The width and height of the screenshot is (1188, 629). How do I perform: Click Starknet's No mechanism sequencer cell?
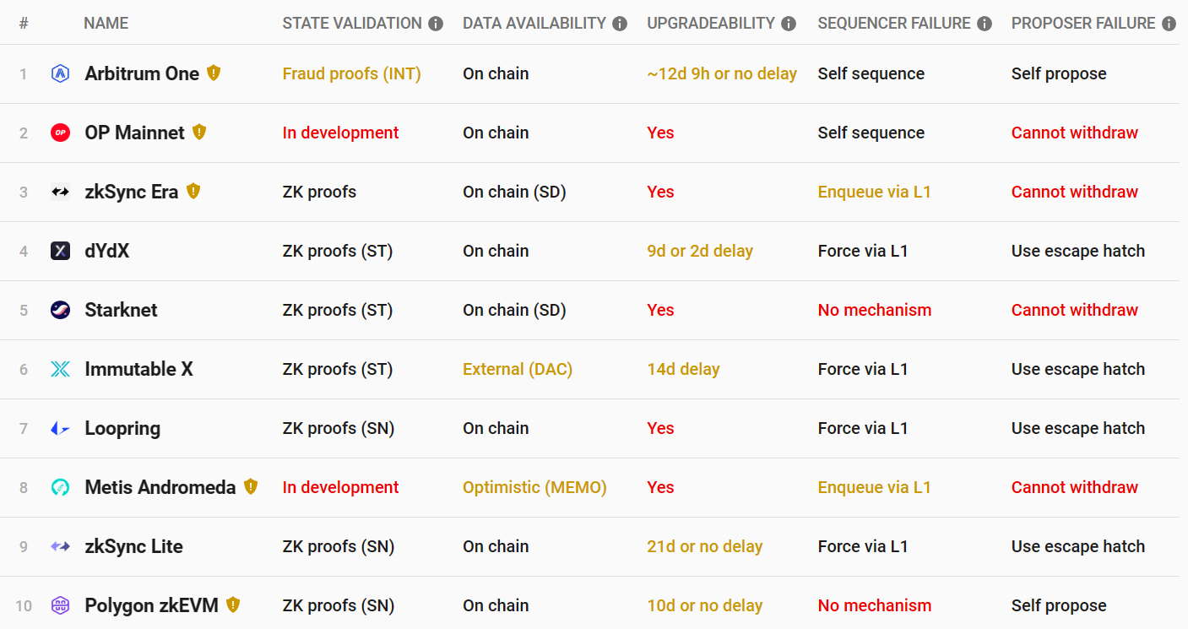coord(875,310)
